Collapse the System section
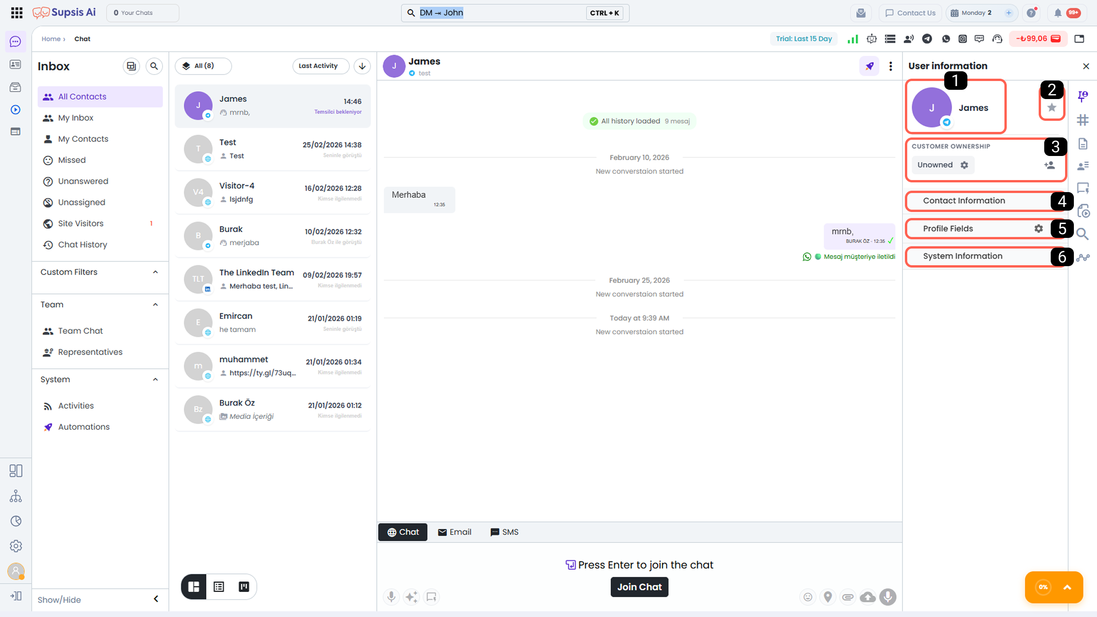Image resolution: width=1097 pixels, height=617 pixels. pyautogui.click(x=156, y=380)
